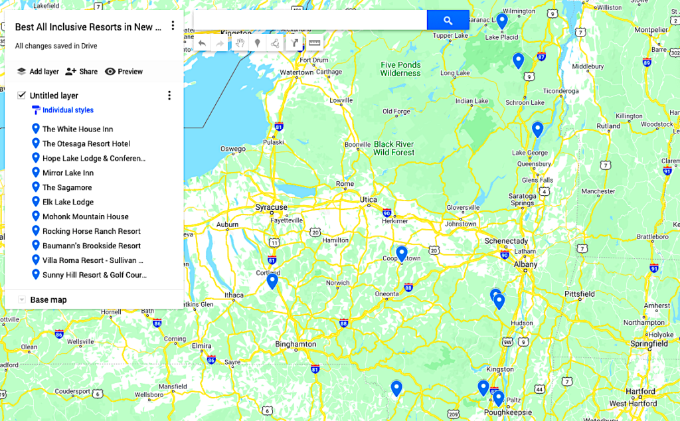Expand the Base map options arrow
The height and width of the screenshot is (421, 680).
[x=22, y=299]
